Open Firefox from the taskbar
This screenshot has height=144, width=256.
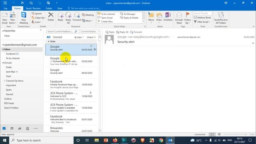115,140
